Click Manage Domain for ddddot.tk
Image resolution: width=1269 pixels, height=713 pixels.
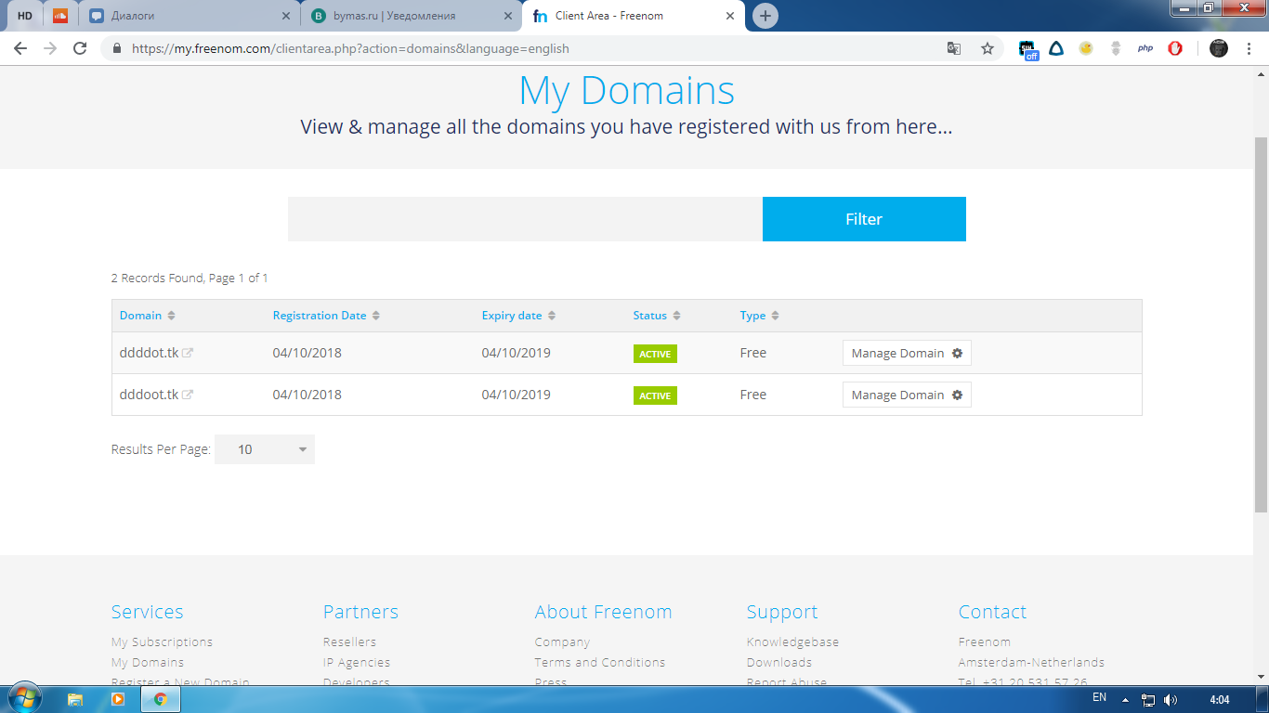pos(906,353)
